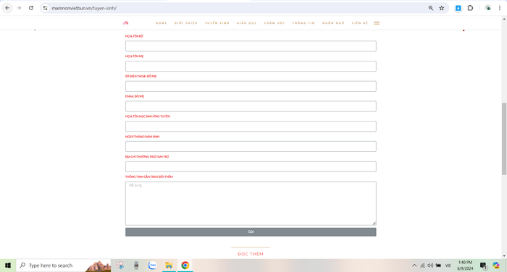Open the zoom magnifier in address bar
This screenshot has width=507, height=272.
coord(431,8)
